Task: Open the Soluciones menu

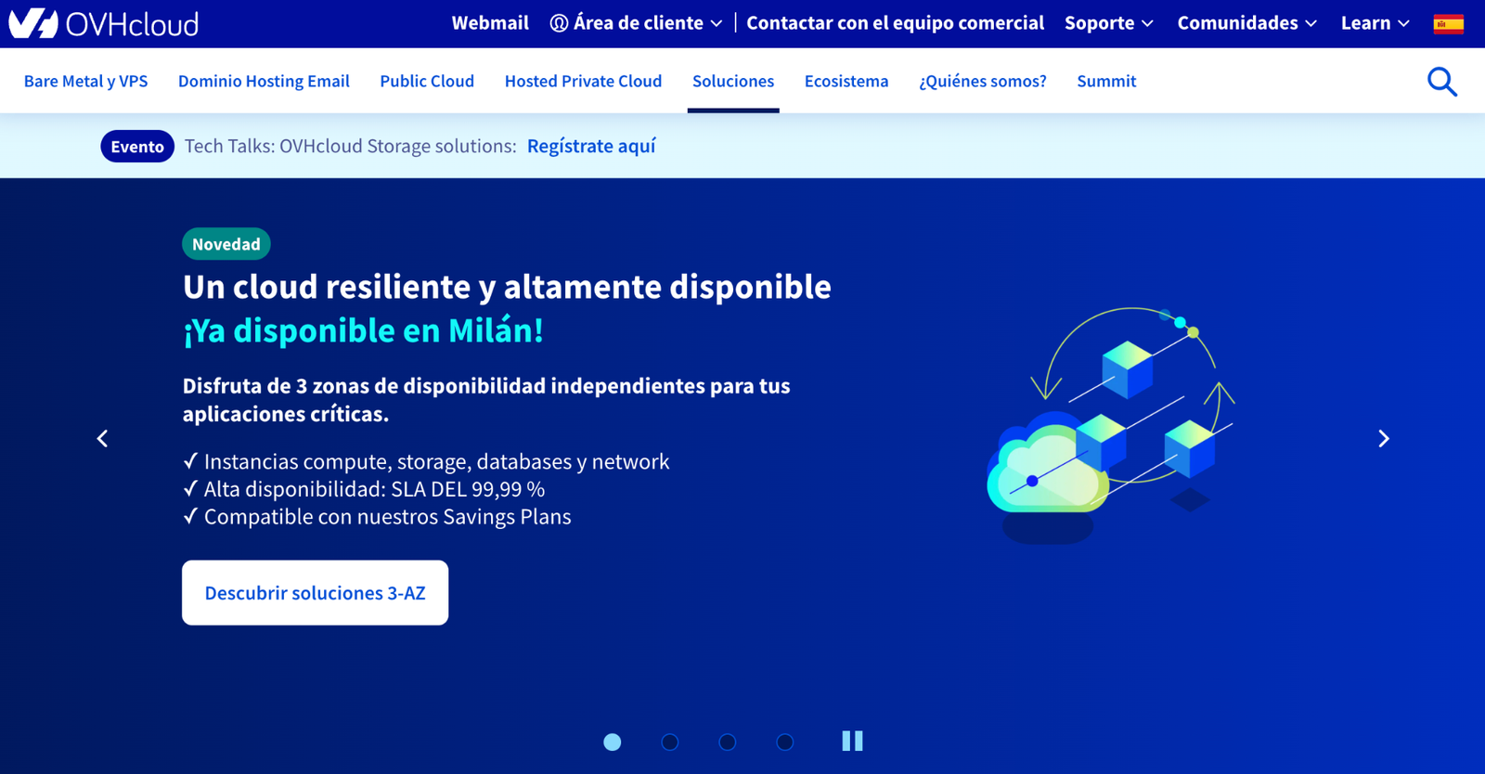Action: [x=733, y=81]
